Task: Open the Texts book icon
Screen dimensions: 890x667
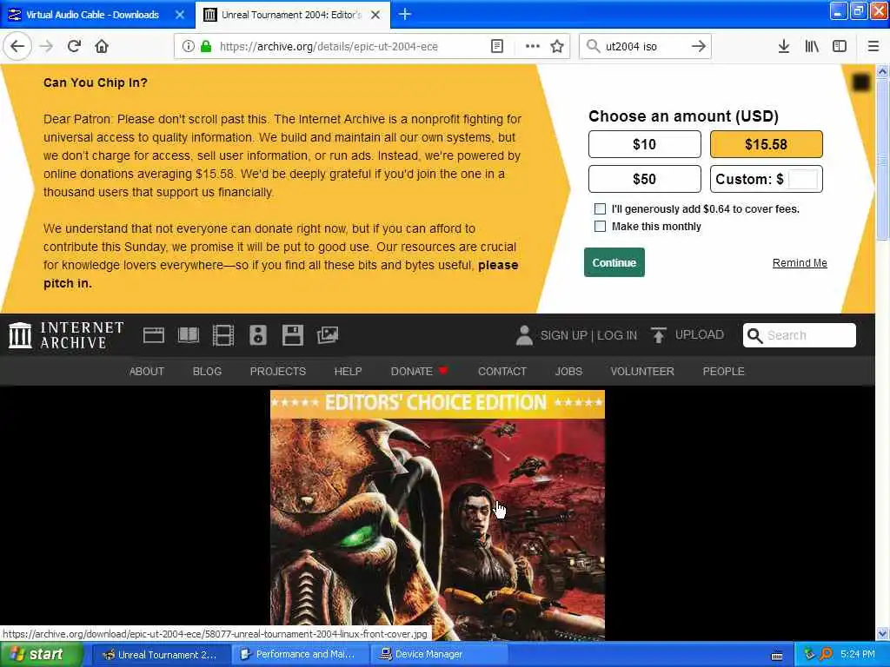Action: [189, 335]
